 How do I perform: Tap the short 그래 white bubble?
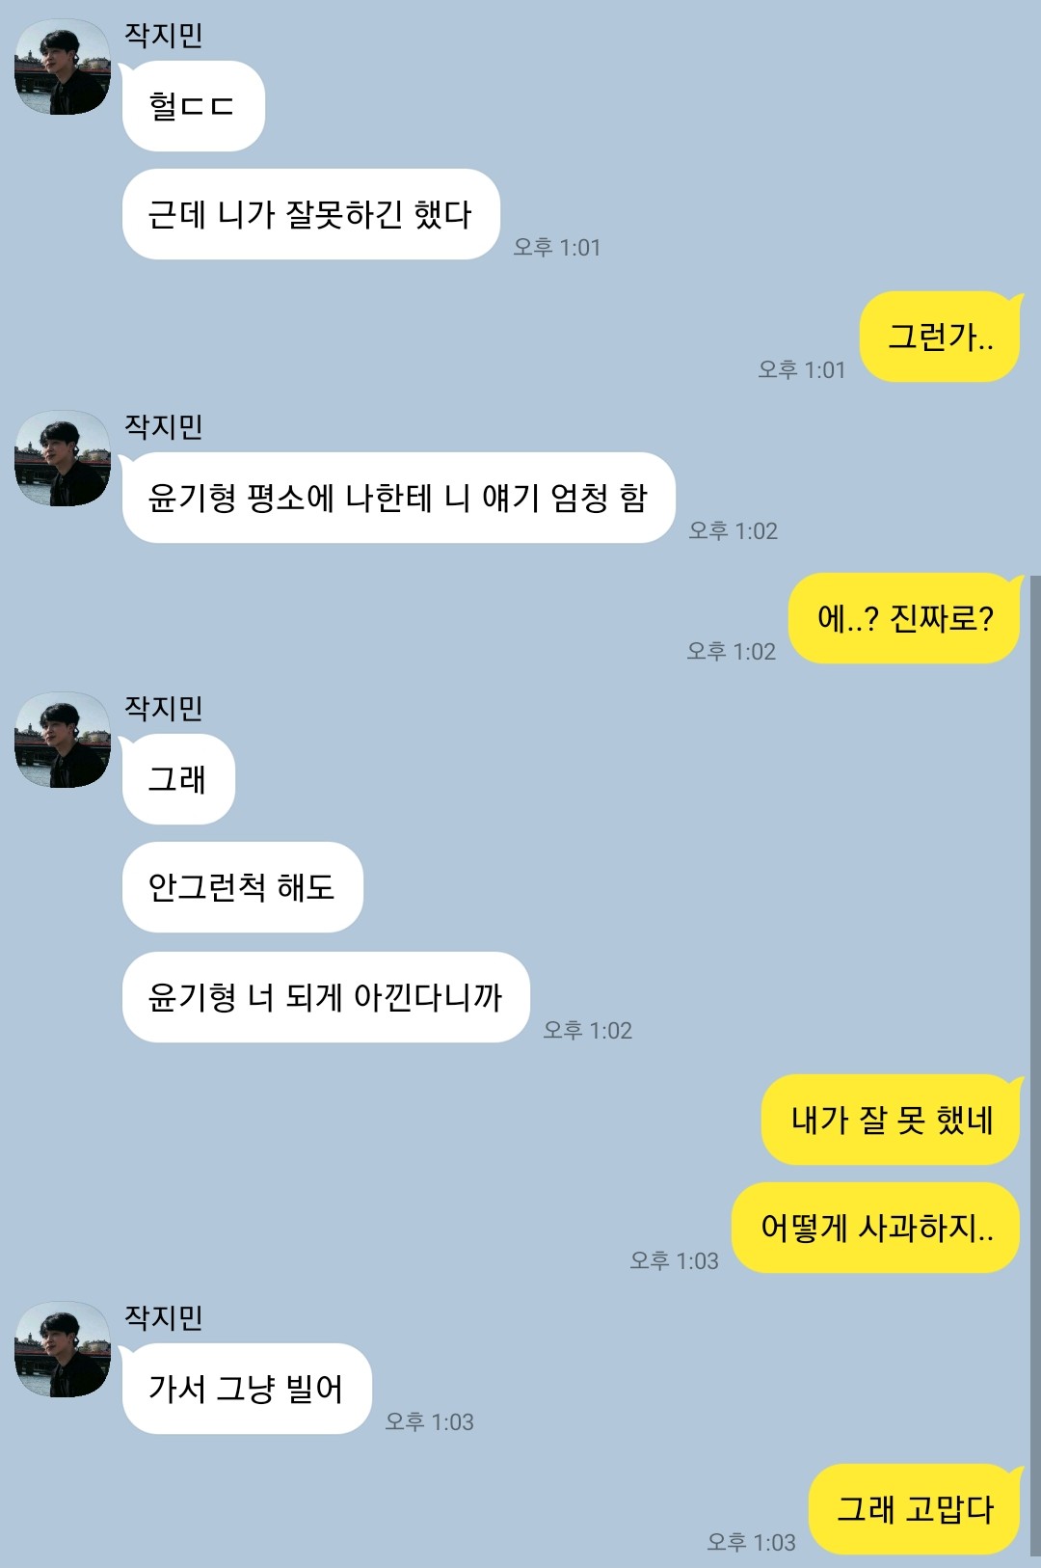178,779
